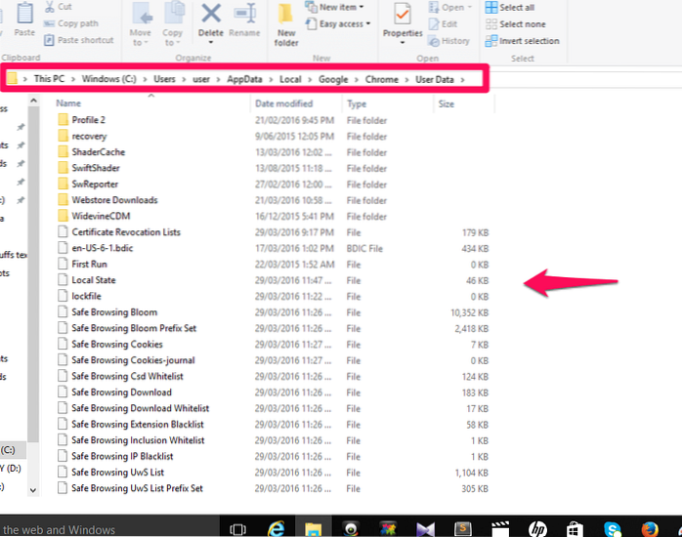Select Safe Browsing Extension Blacklist file
This screenshot has width=682, height=537.
point(138,424)
